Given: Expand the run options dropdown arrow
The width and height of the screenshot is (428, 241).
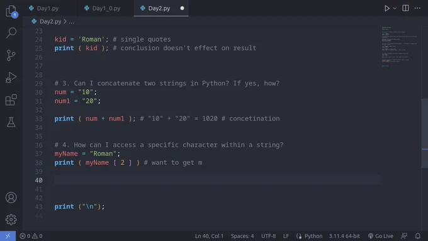Looking at the screenshot, I should 395,8.
